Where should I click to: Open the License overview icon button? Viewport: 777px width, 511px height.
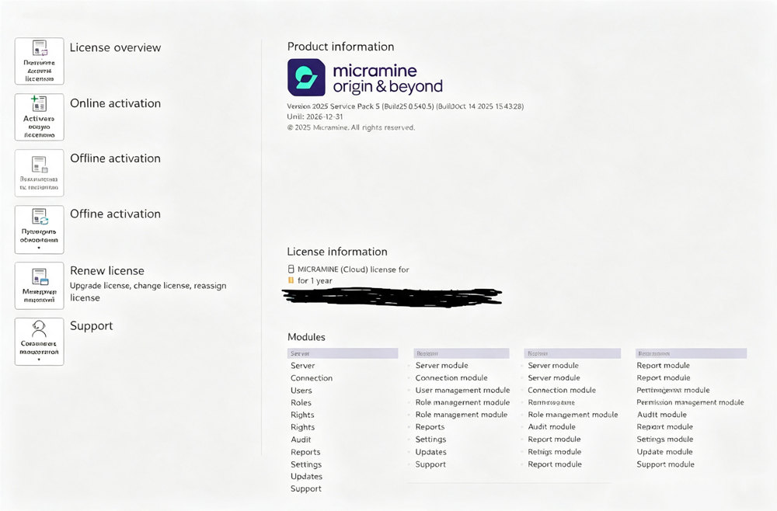[39, 61]
